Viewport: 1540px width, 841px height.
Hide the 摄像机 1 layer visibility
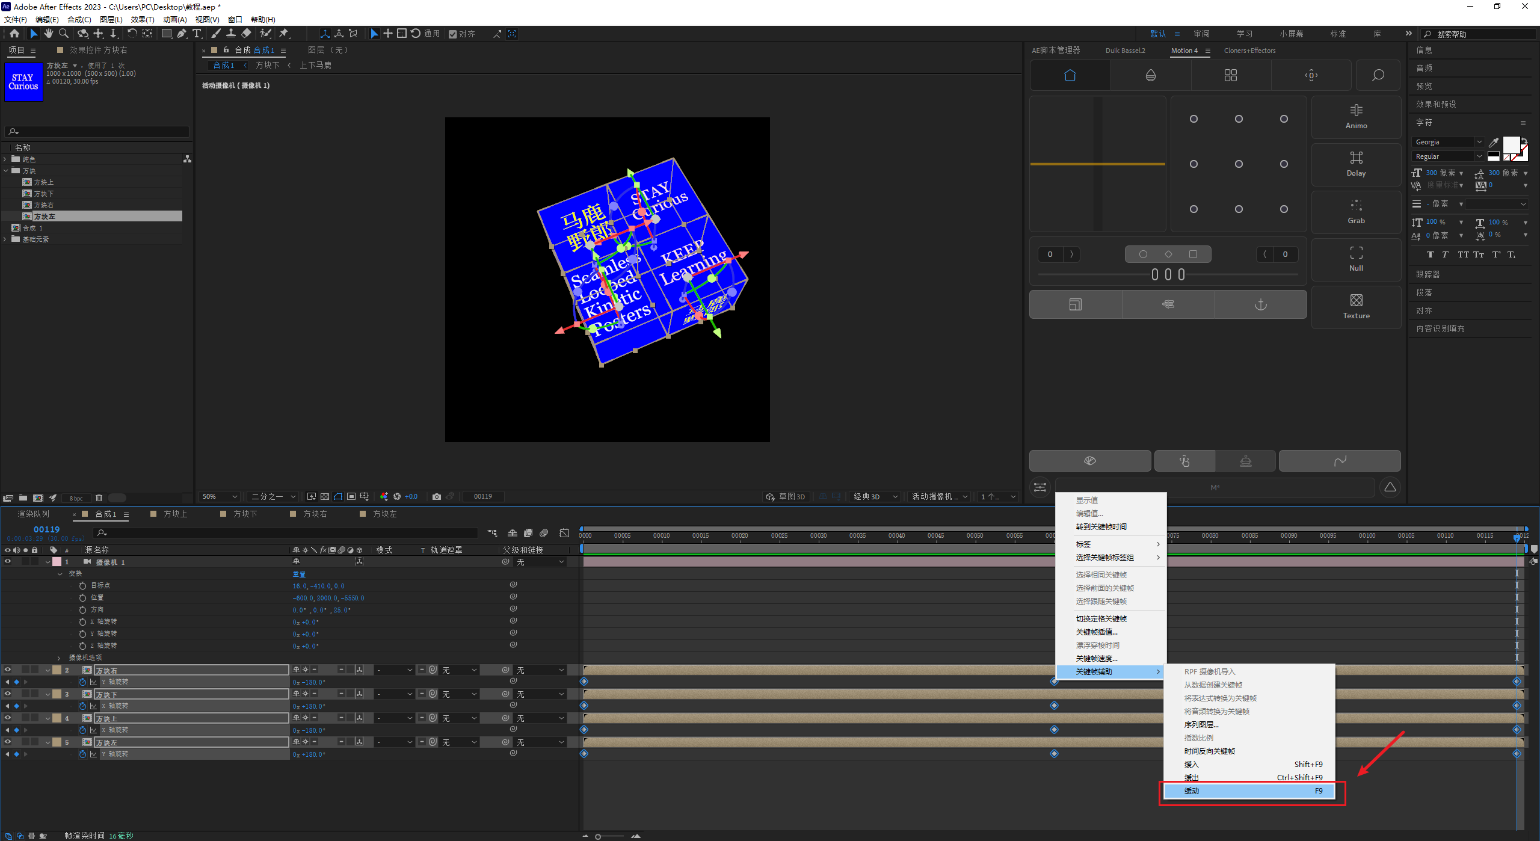(8, 561)
